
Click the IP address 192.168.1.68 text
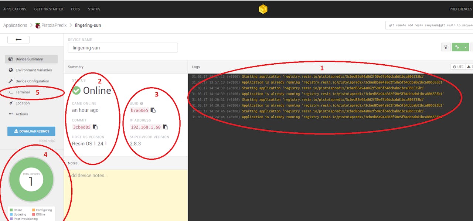(146, 127)
